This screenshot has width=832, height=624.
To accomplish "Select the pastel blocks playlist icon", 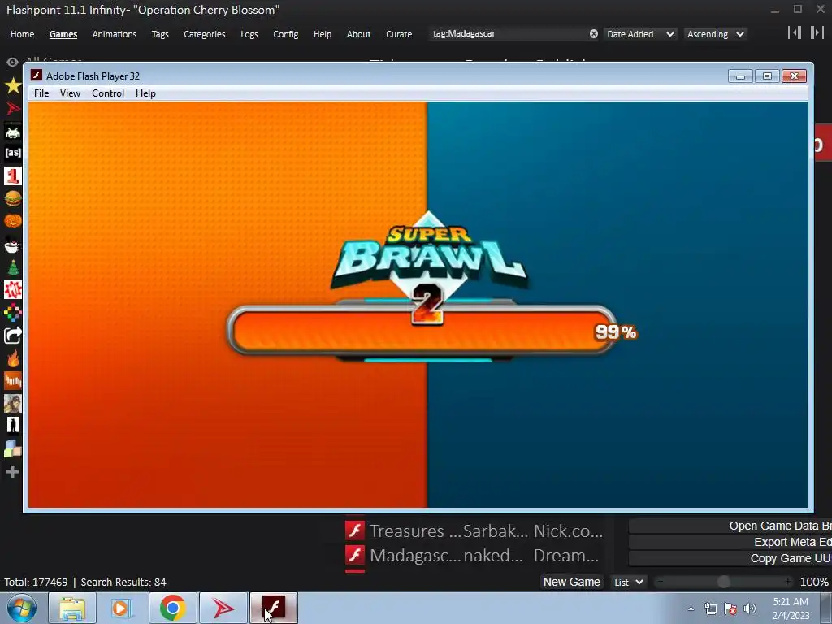I will pos(13,448).
